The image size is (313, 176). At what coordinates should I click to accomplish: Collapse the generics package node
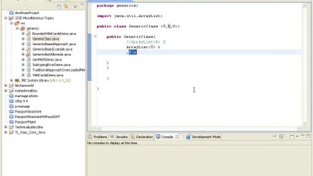[x=18, y=28]
